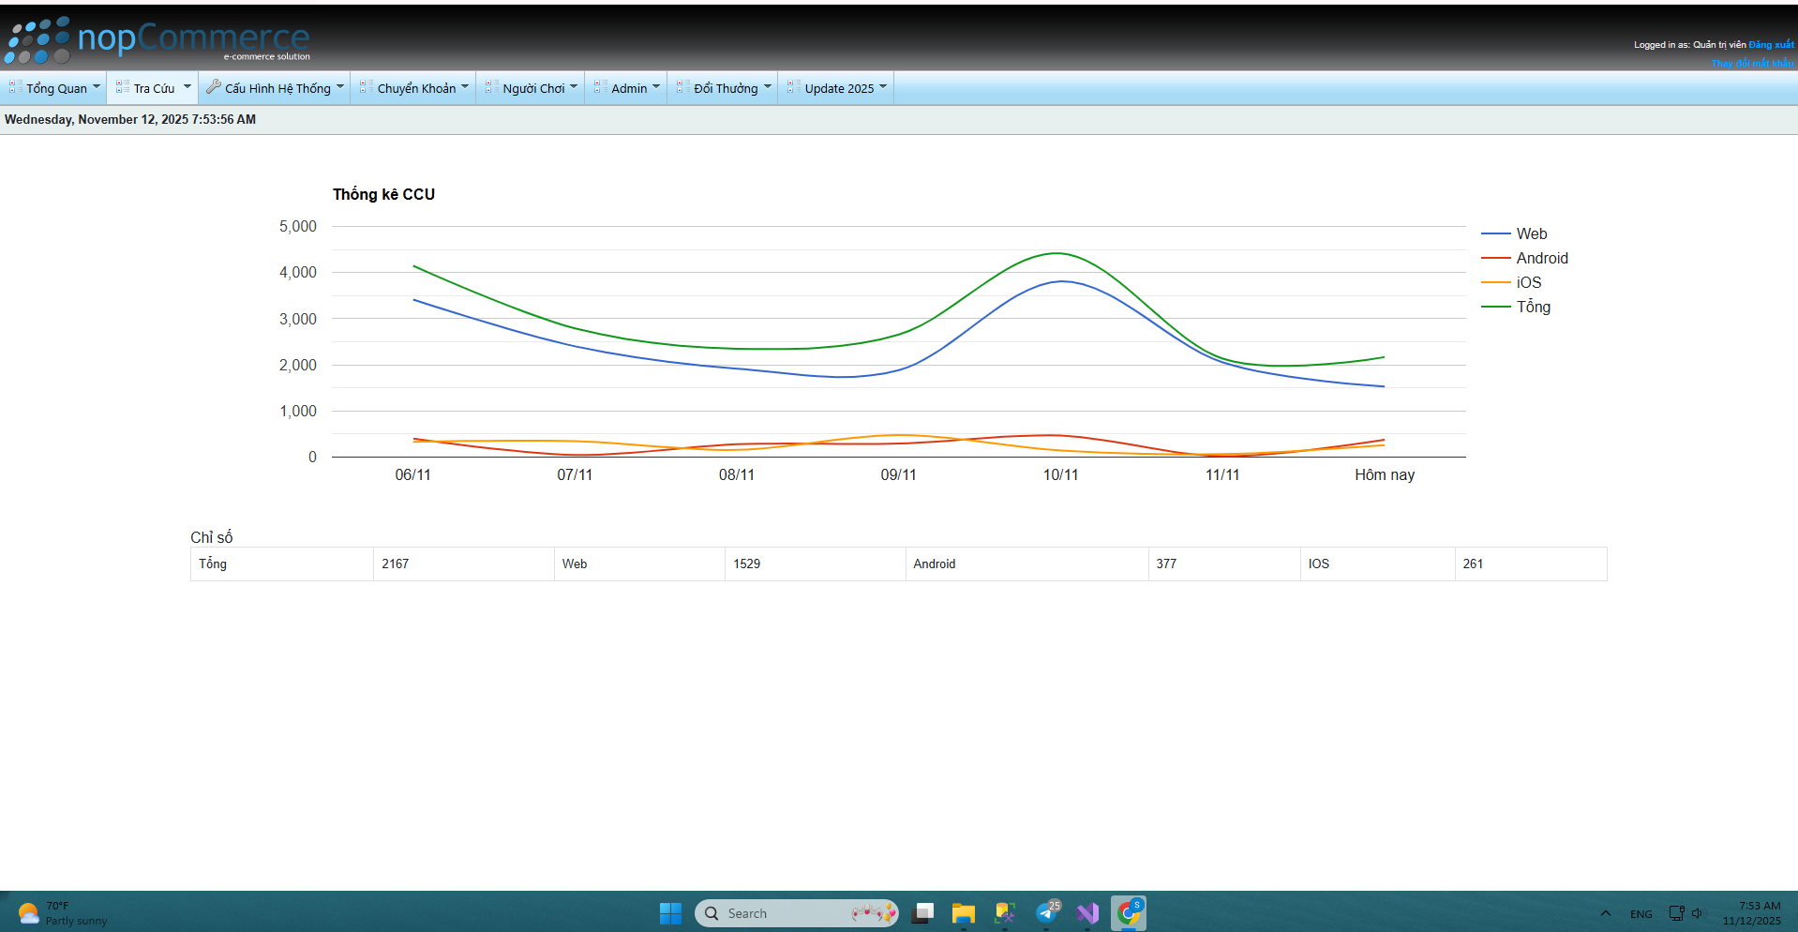Expand the Tổng Quan dropdown arrow

pos(96,86)
